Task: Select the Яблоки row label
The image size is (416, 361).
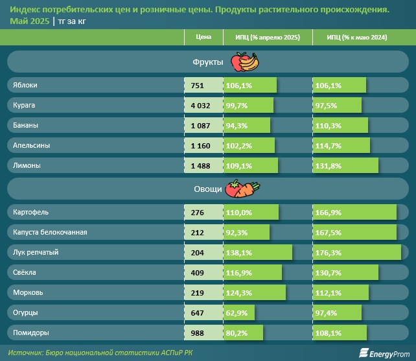Action: [25, 85]
